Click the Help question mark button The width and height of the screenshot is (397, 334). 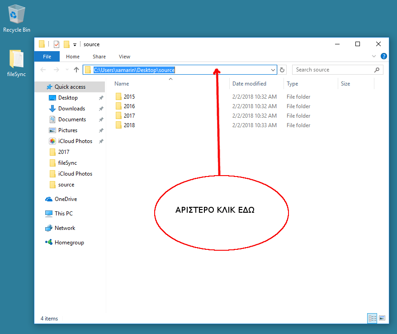[x=384, y=56]
